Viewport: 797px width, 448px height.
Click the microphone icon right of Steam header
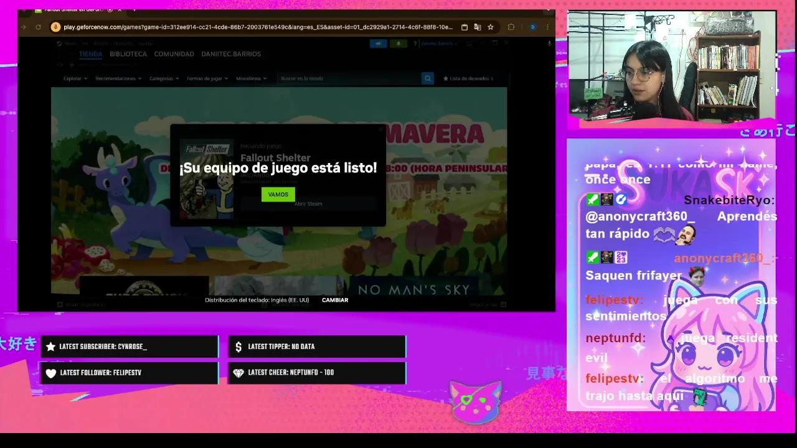coord(549,44)
